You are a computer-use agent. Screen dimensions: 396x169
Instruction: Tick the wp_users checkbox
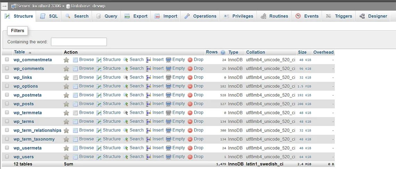click(x=7, y=157)
